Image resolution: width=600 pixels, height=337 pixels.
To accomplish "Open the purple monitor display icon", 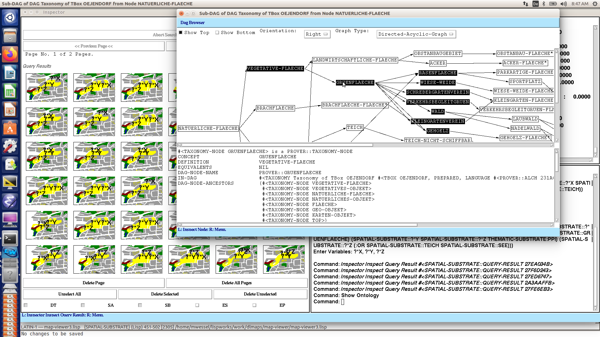I will coord(10,220).
